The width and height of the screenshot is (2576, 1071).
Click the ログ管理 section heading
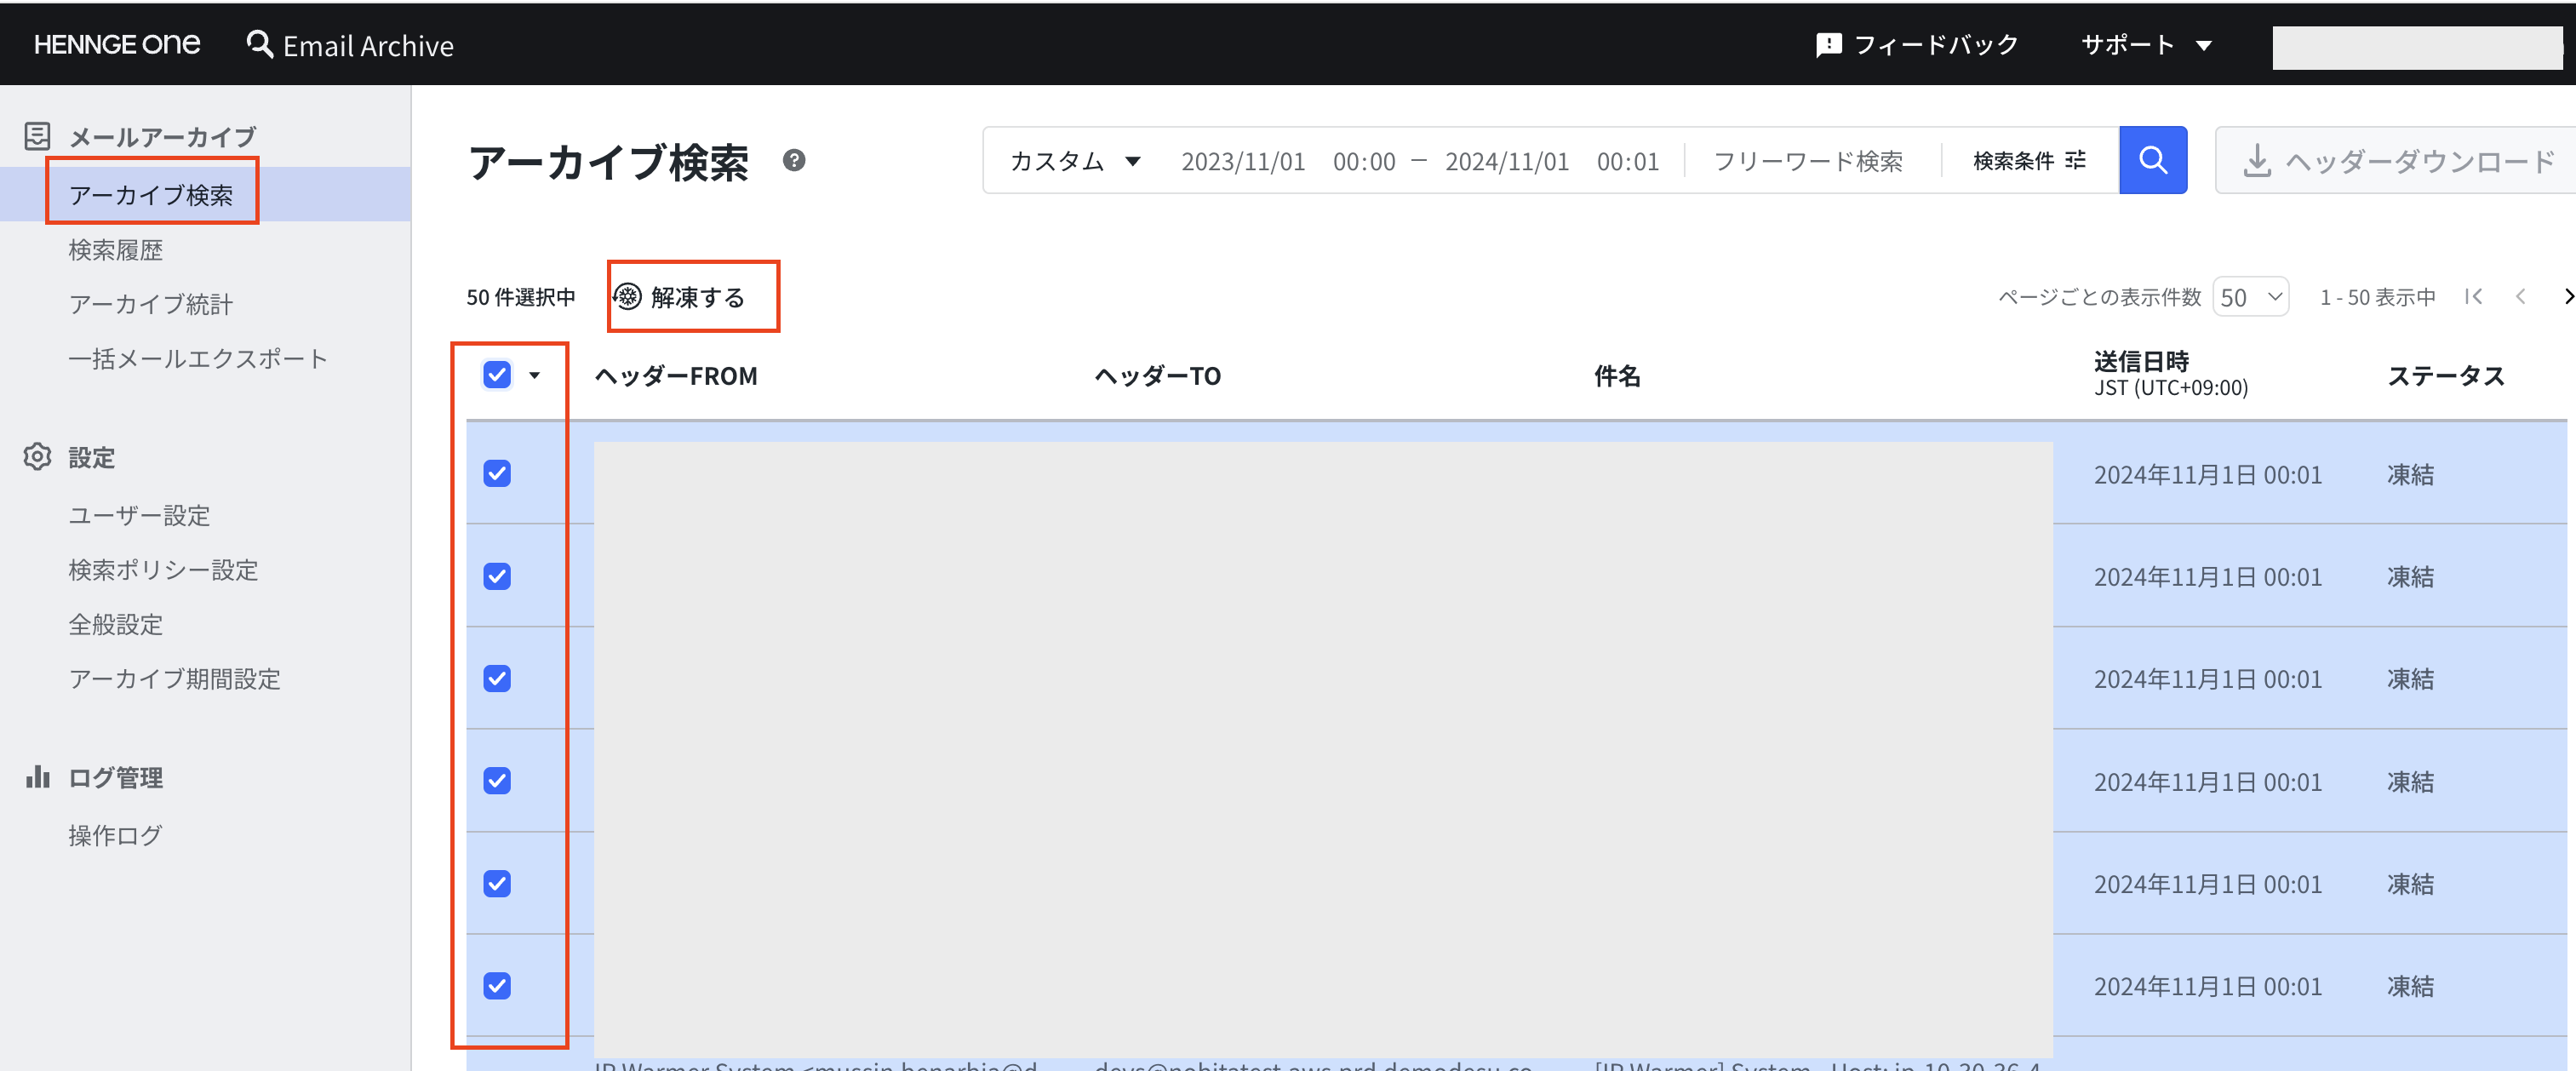point(115,777)
